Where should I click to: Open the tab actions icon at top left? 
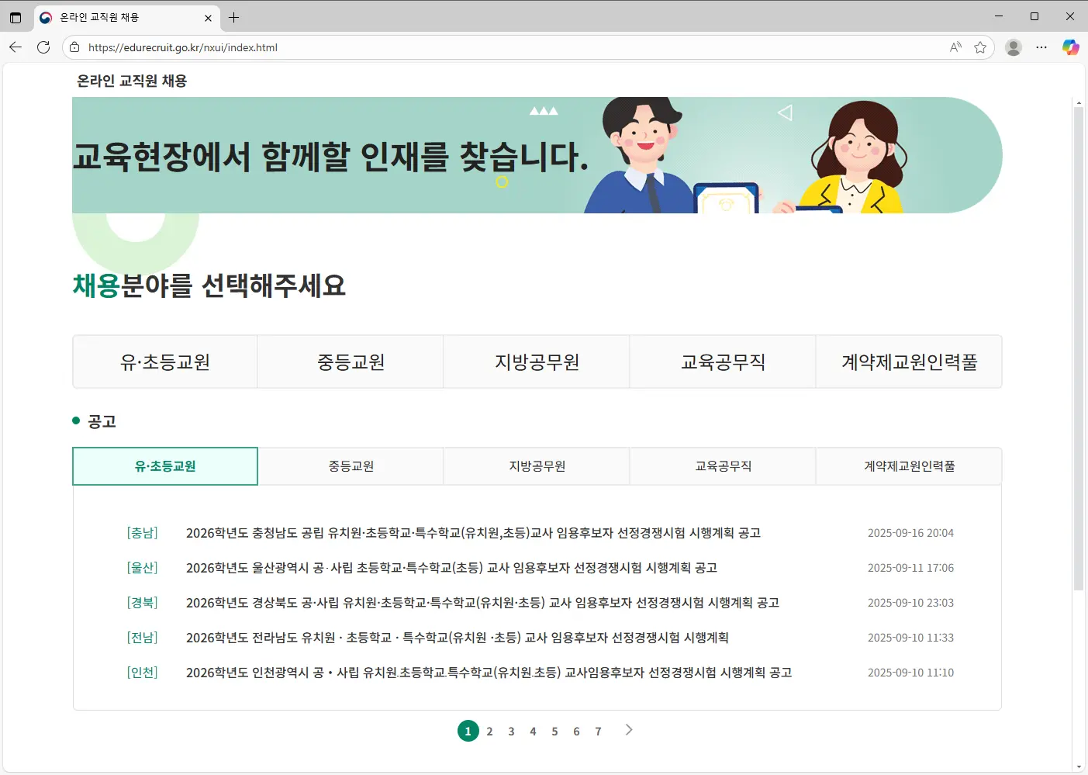(16, 17)
